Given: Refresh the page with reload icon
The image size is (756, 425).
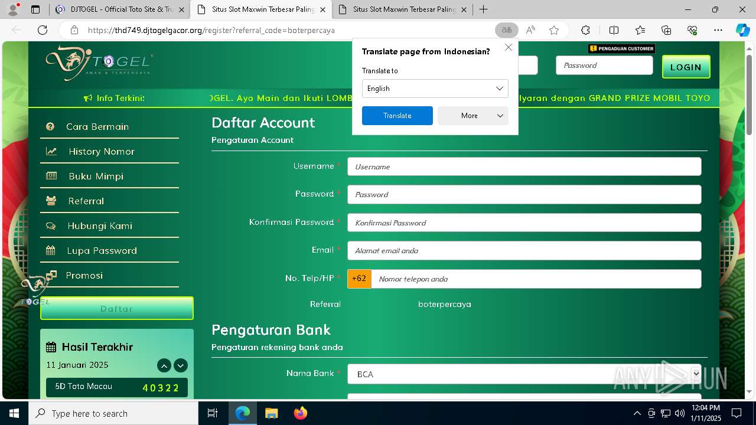Looking at the screenshot, I should pos(43,30).
